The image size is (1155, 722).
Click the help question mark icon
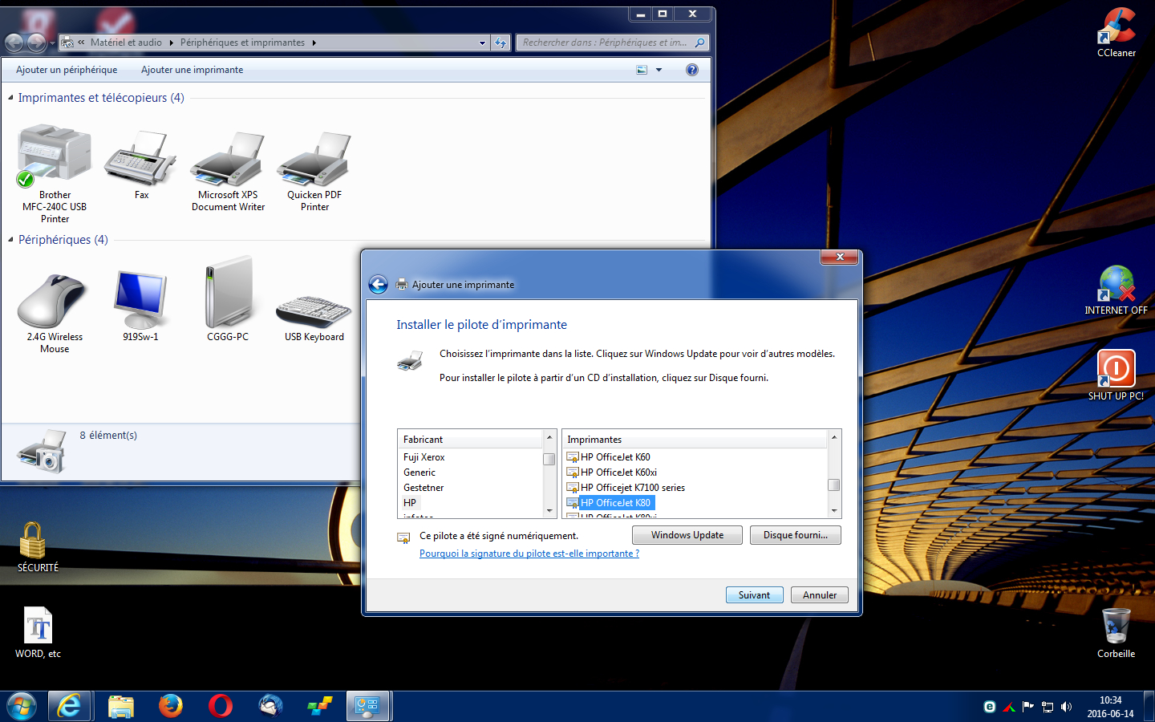tap(692, 70)
